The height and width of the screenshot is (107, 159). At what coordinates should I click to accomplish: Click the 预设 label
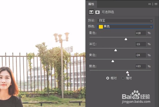click(x=92, y=20)
